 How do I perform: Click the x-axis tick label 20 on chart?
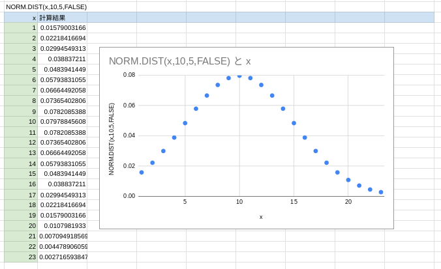348,202
